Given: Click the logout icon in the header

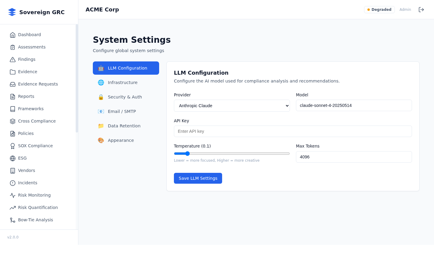Looking at the screenshot, I should coord(421,9).
